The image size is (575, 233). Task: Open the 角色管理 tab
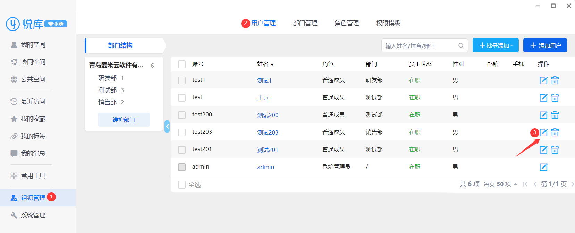pos(347,23)
